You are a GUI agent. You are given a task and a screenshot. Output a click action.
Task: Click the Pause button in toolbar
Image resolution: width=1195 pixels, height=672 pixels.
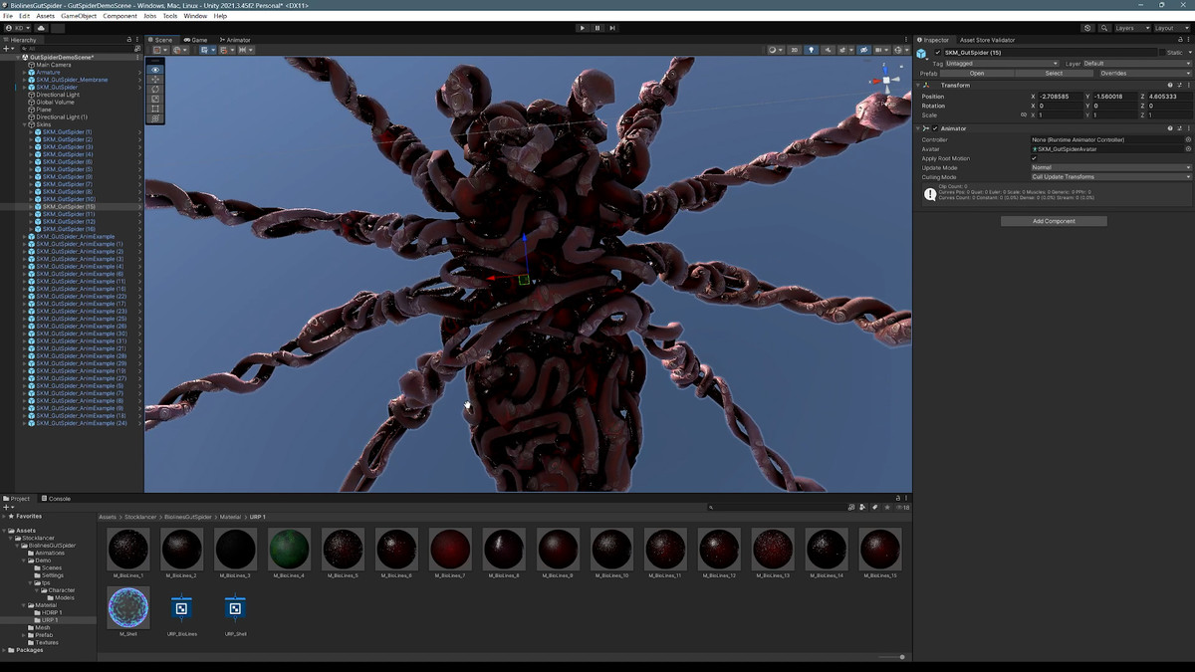click(x=597, y=28)
